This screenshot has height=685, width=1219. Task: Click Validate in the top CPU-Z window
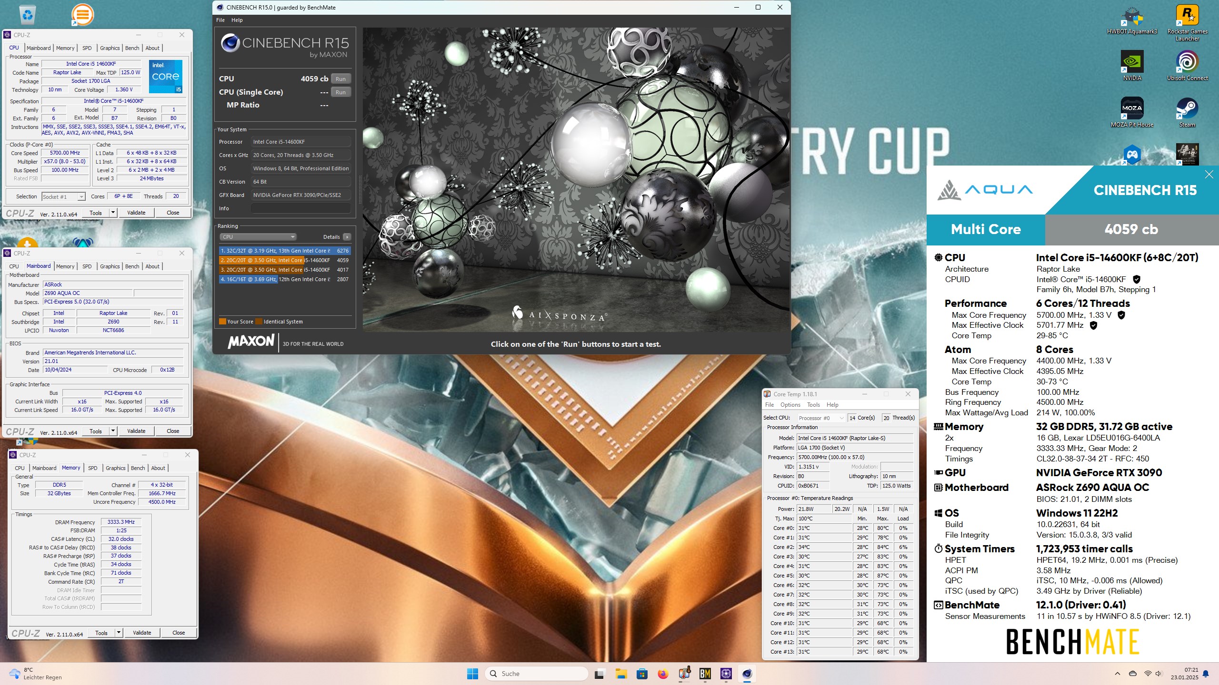pyautogui.click(x=136, y=213)
